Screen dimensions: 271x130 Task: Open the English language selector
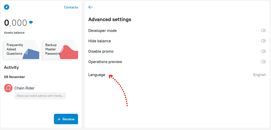click(x=259, y=75)
